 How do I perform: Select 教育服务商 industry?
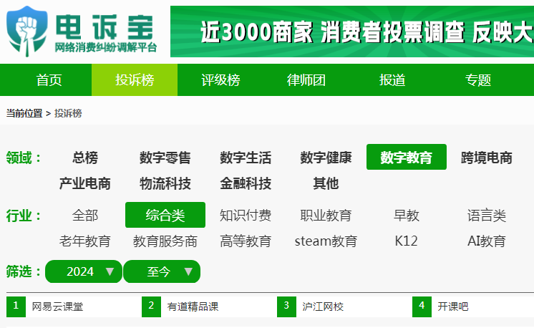tap(165, 241)
